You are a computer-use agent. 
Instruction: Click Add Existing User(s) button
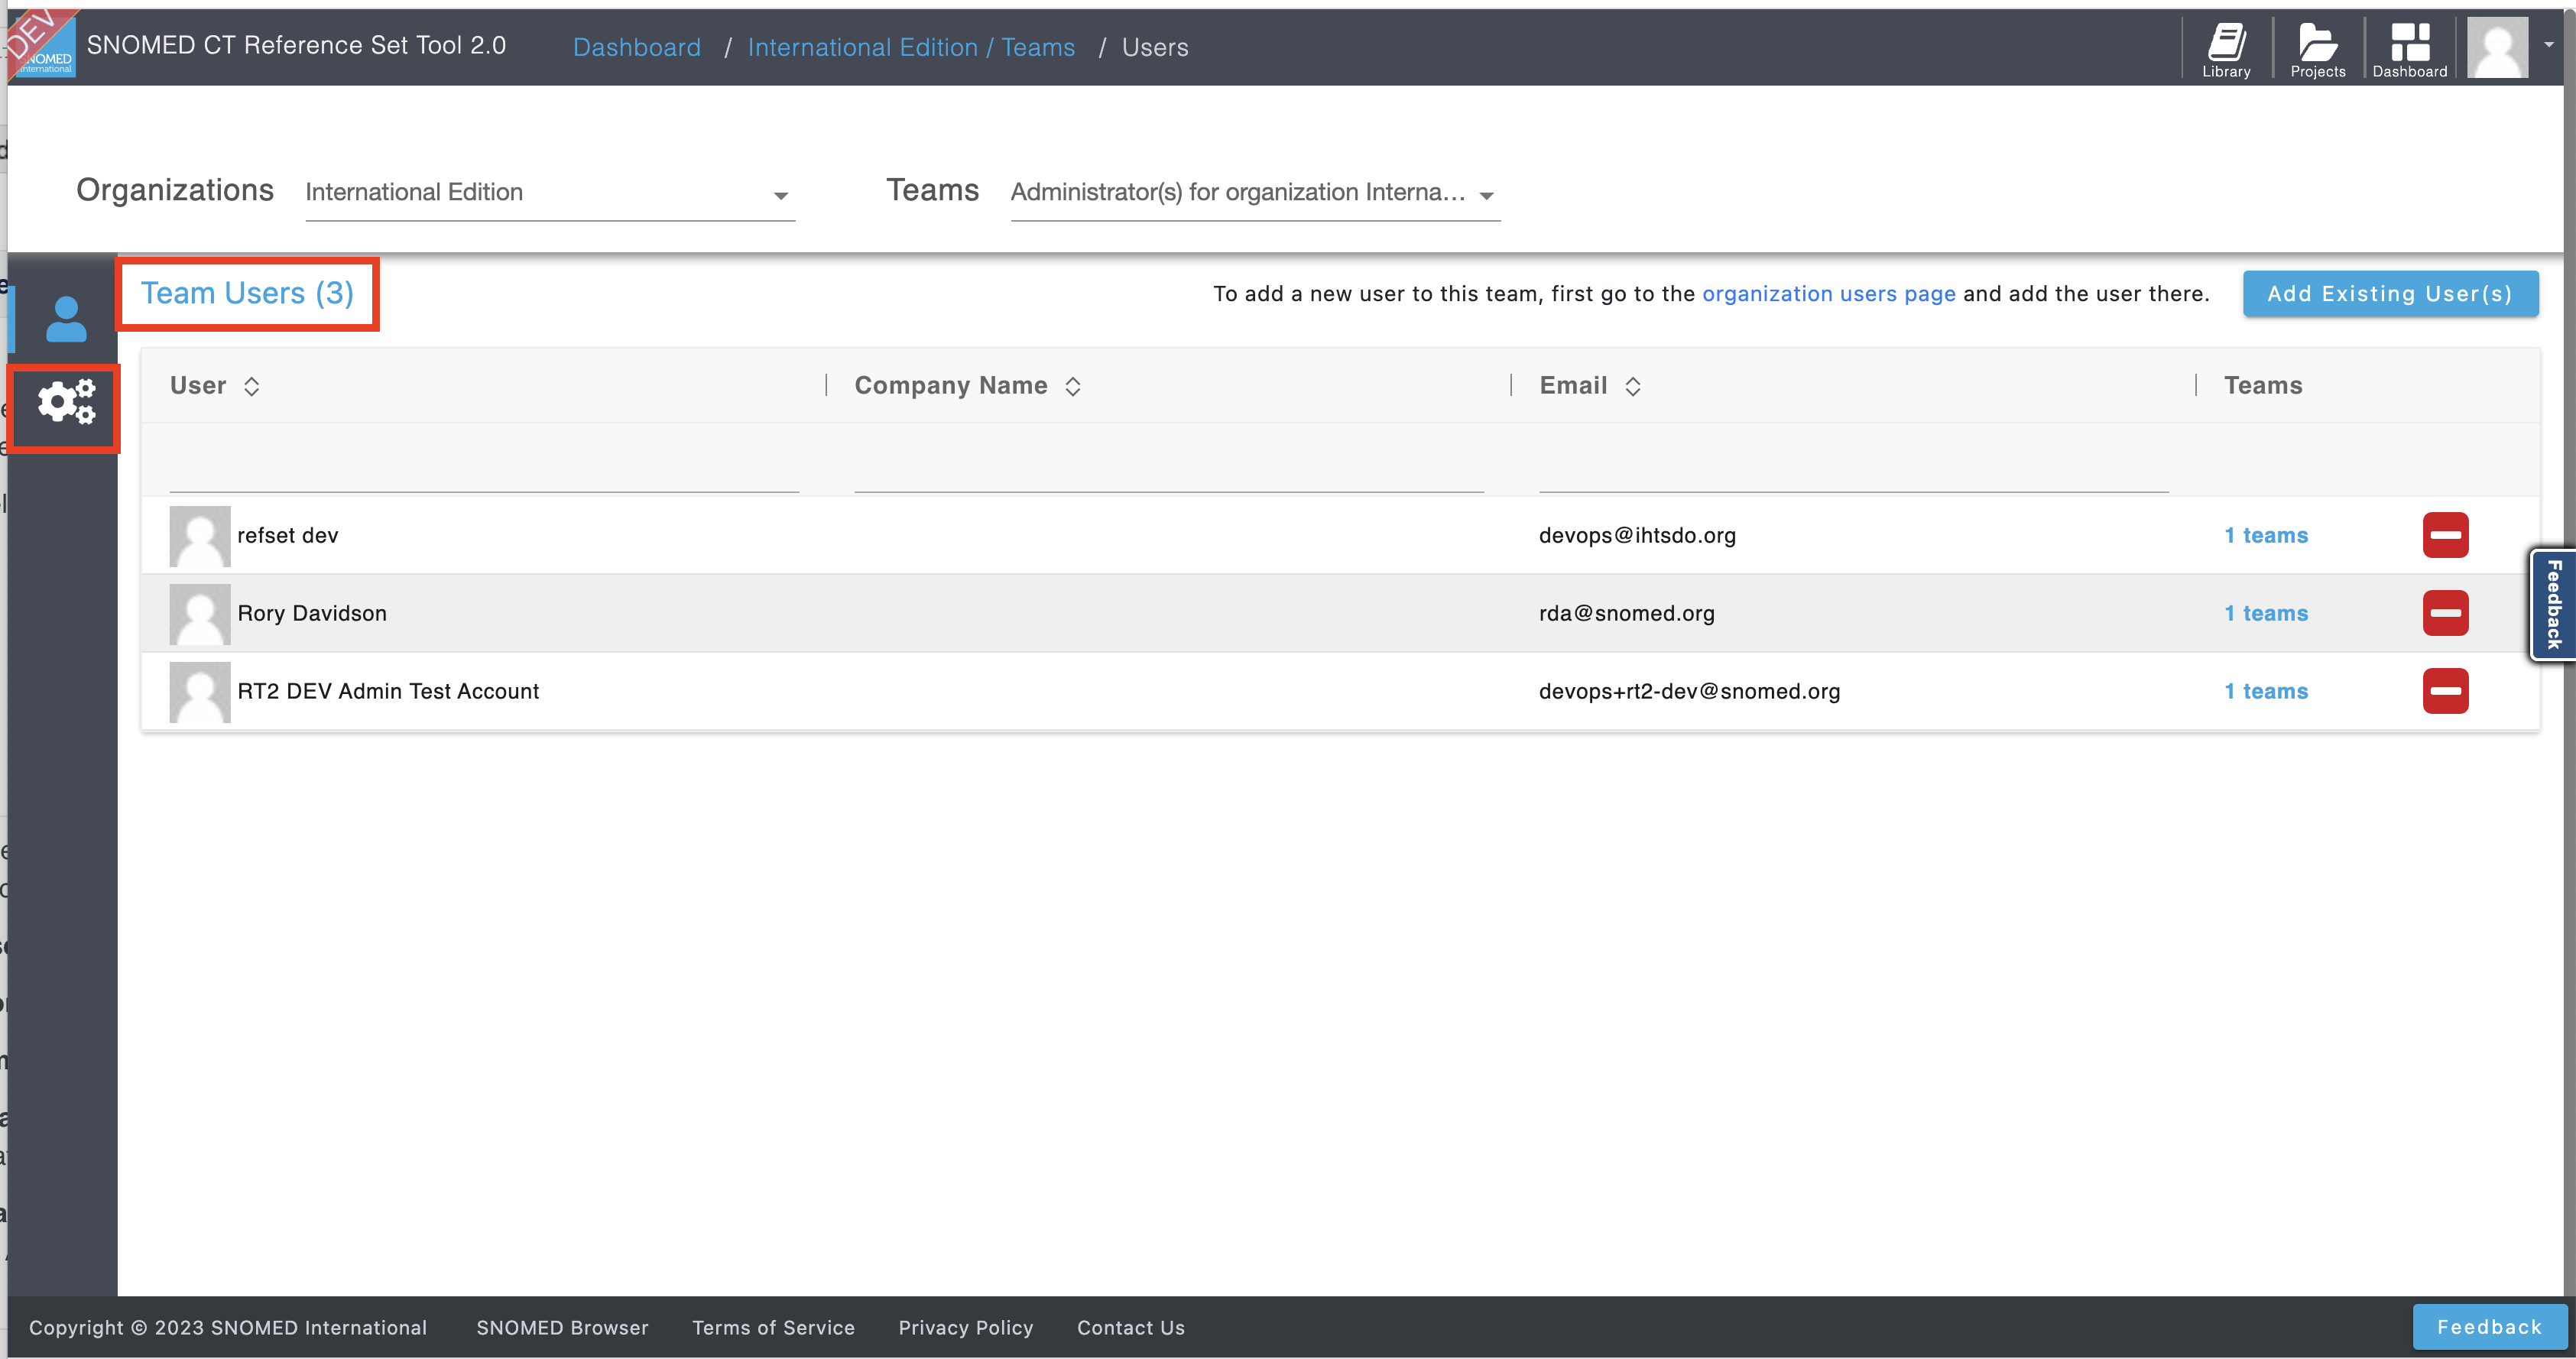(x=2390, y=294)
